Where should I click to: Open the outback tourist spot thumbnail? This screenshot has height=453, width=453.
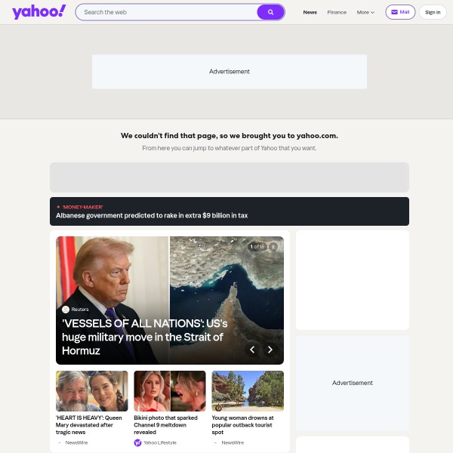(x=248, y=391)
